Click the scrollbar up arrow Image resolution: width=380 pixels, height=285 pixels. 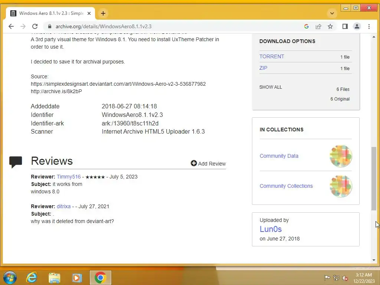coord(374,37)
